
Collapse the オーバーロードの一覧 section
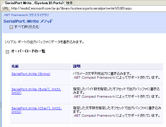click(x=7, y=52)
